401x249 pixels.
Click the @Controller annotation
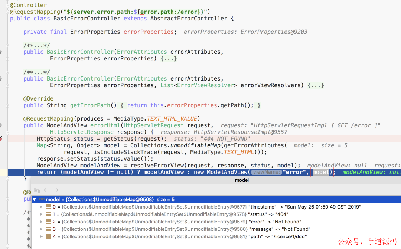tap(28, 5)
